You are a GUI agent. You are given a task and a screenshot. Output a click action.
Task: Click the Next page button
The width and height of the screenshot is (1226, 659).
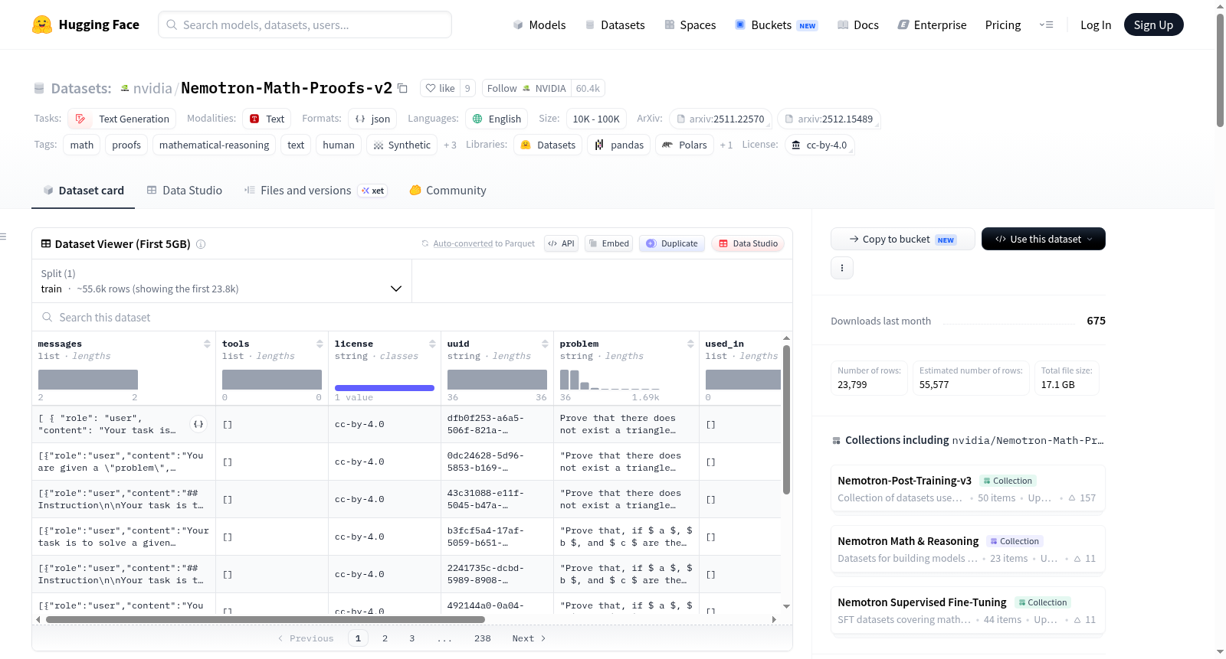click(529, 638)
